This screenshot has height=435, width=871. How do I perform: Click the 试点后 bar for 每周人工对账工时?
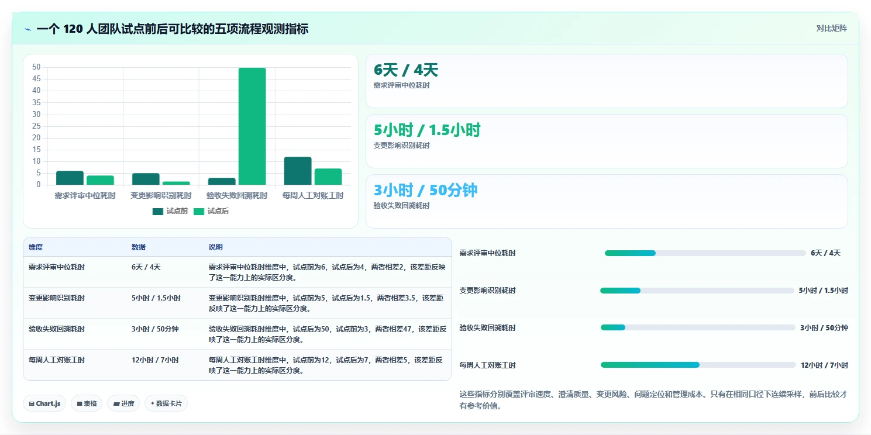pyautogui.click(x=328, y=177)
